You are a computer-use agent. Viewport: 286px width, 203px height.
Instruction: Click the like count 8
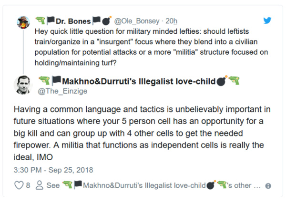pyautogui.click(x=28, y=185)
